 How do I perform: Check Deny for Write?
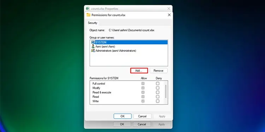[x=158, y=101]
